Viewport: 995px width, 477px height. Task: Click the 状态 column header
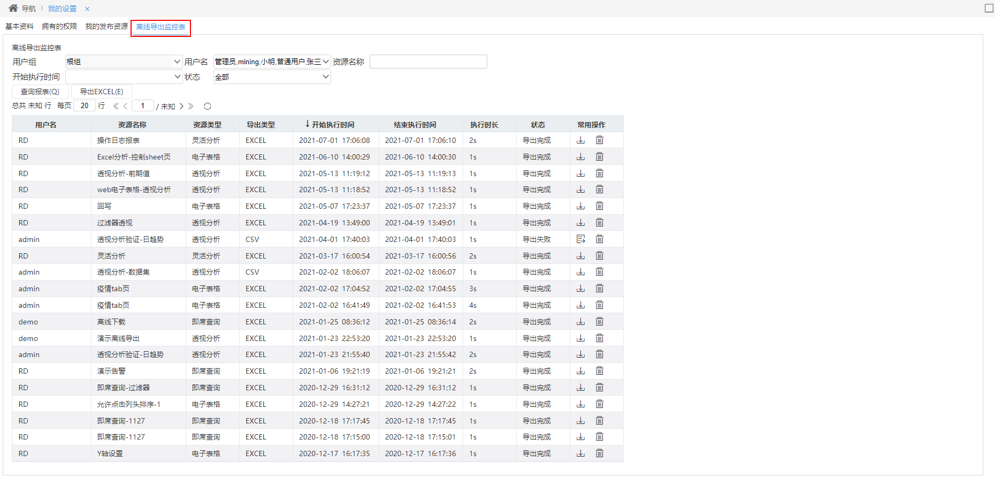click(538, 125)
